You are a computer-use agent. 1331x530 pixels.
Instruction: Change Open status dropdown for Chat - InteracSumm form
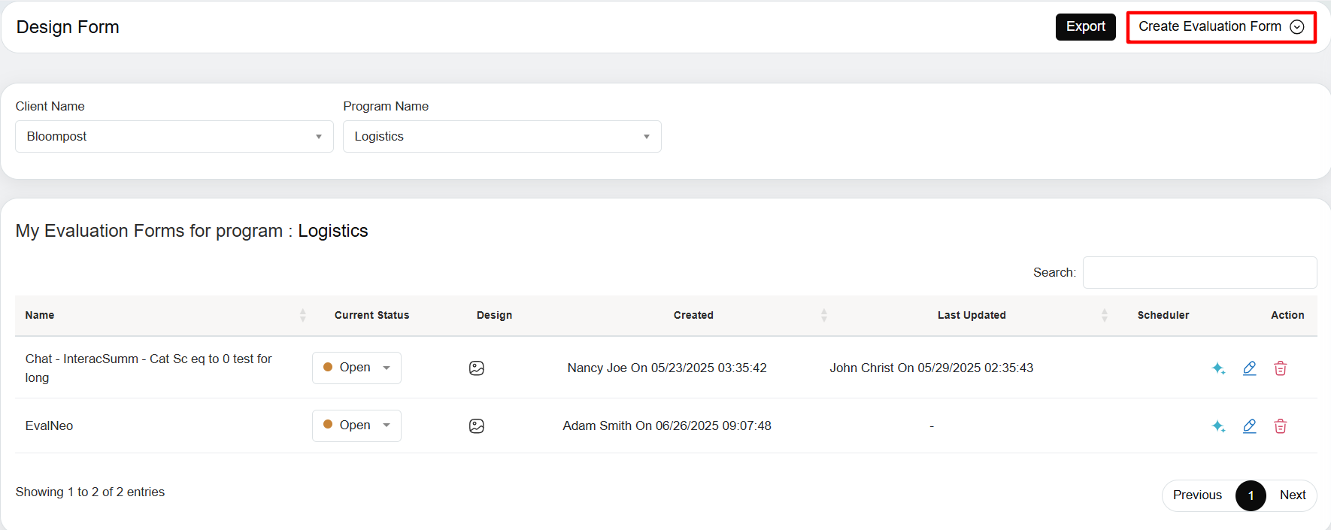coord(356,368)
